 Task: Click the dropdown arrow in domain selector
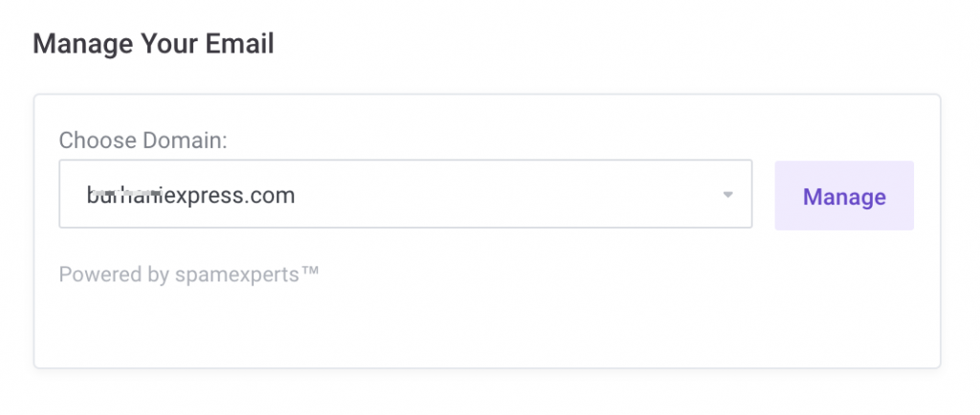727,195
